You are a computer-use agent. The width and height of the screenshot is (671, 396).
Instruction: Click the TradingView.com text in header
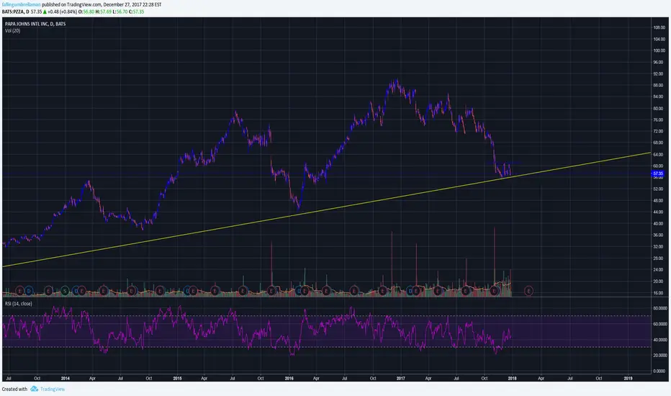click(x=84, y=4)
